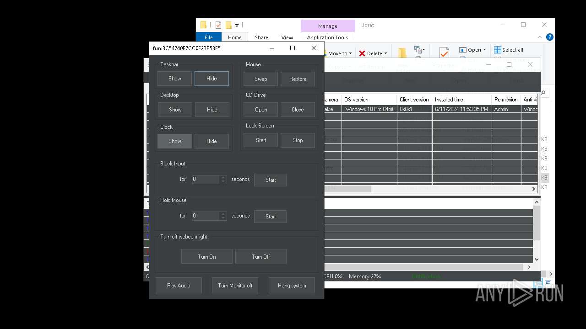Decrease Hold Mouse seconds with down arrow
This screenshot has height=329, width=586.
pyautogui.click(x=223, y=218)
